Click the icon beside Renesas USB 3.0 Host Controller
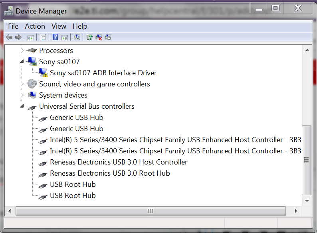The width and height of the screenshot is (317, 233). pyautogui.click(x=43, y=163)
